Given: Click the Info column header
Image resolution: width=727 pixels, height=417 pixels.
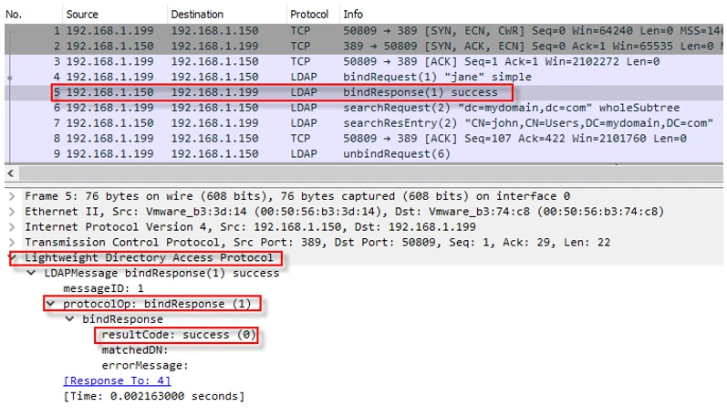Looking at the screenshot, I should pyautogui.click(x=352, y=15).
